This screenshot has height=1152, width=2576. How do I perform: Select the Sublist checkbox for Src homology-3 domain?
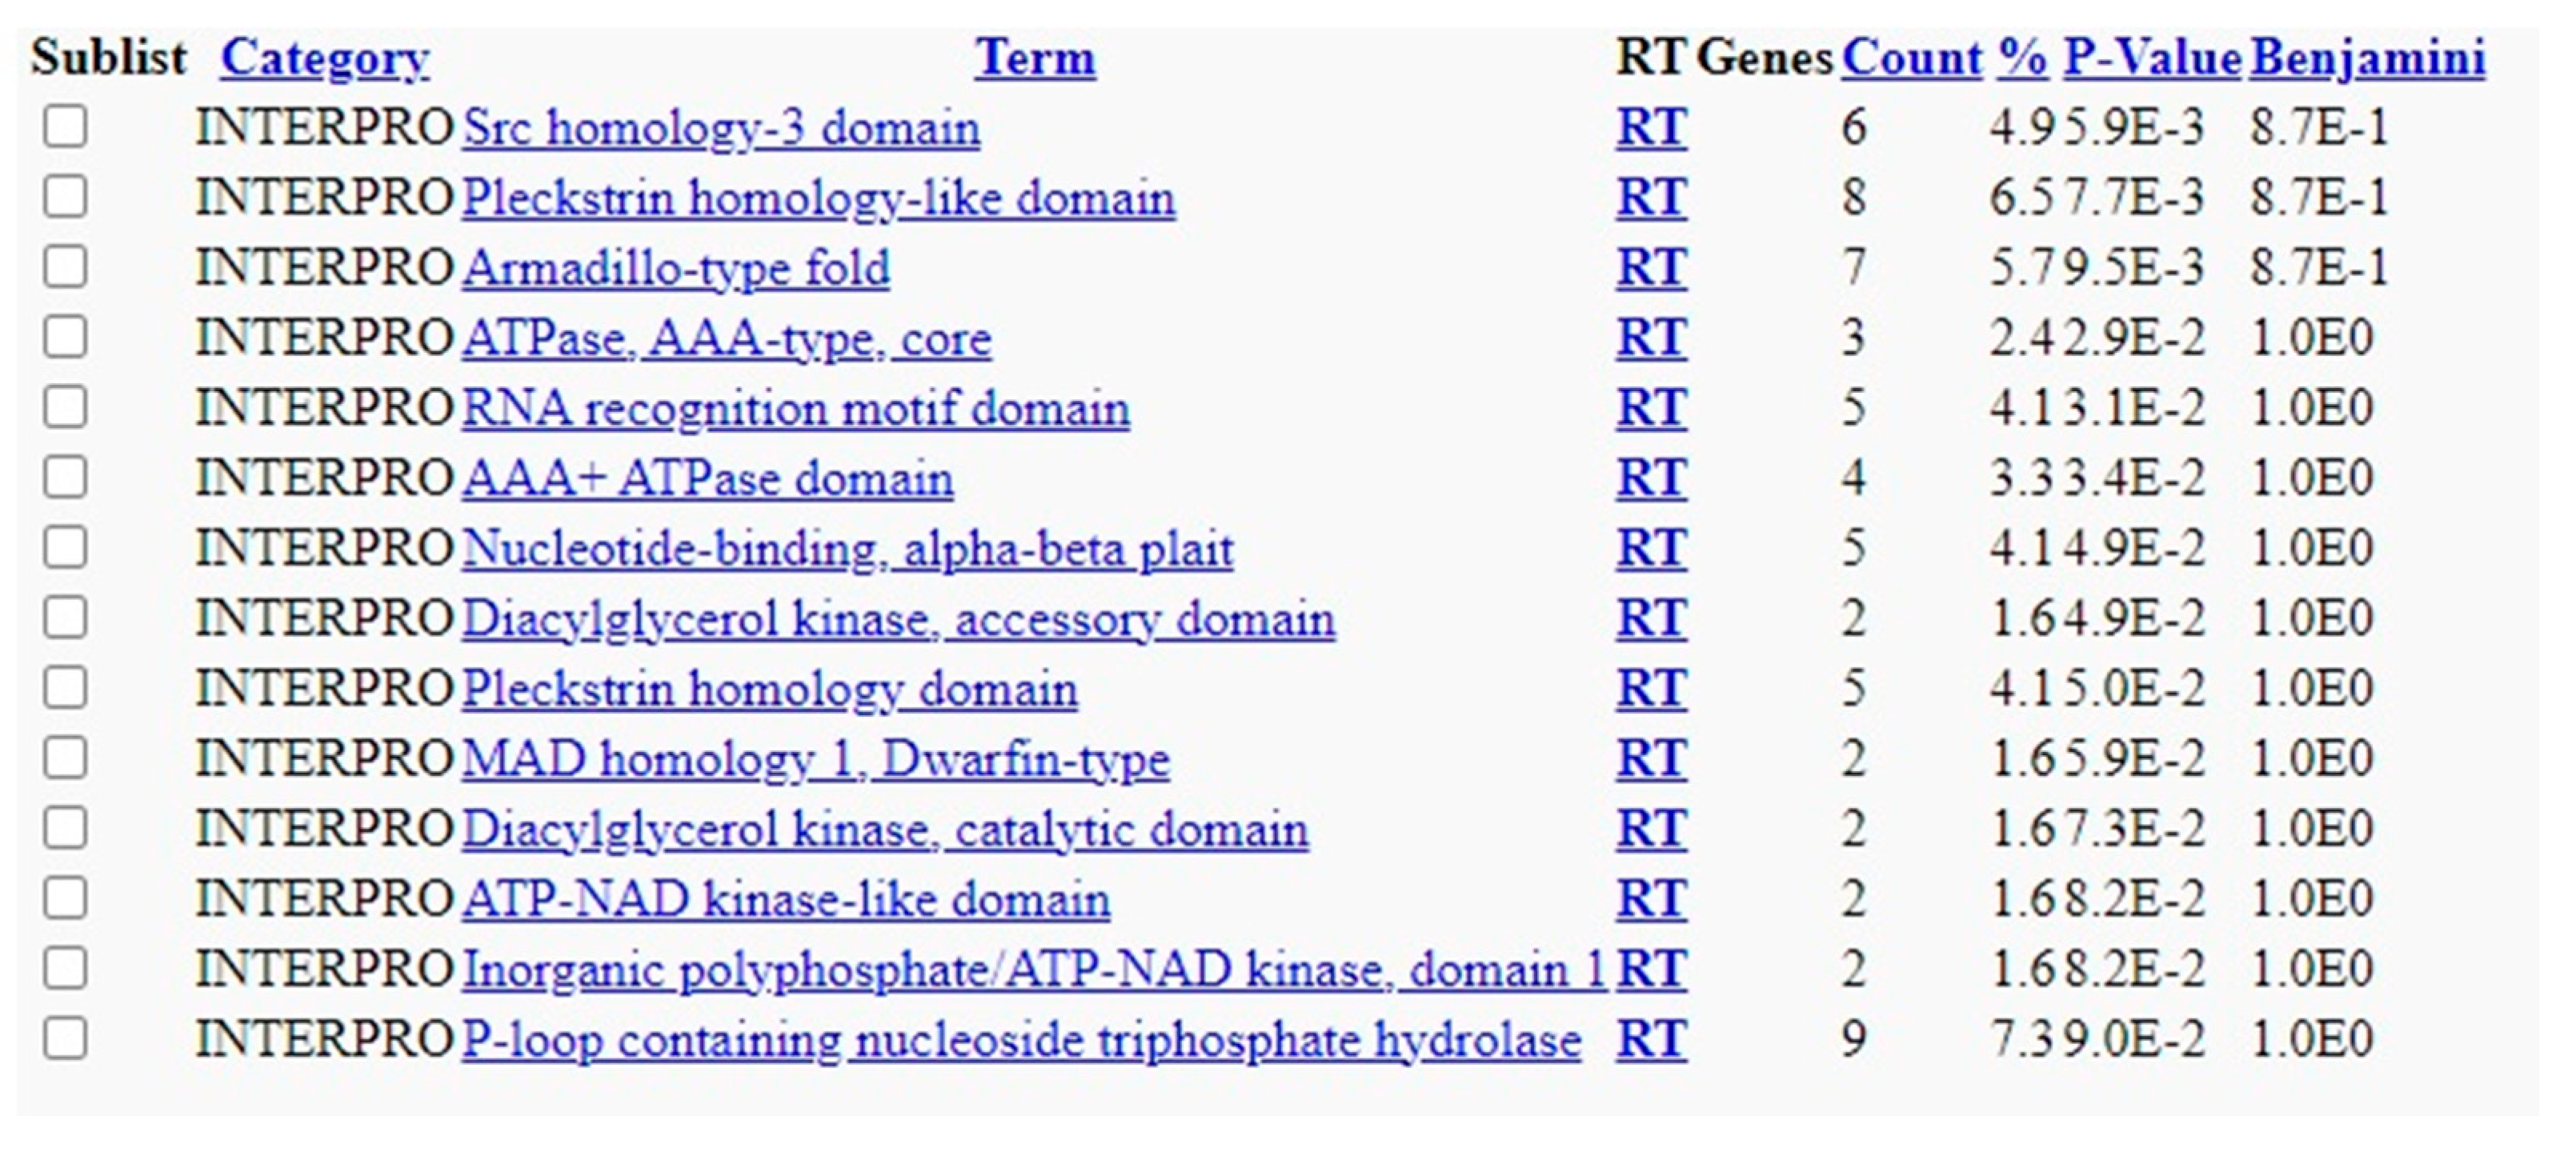(x=66, y=126)
